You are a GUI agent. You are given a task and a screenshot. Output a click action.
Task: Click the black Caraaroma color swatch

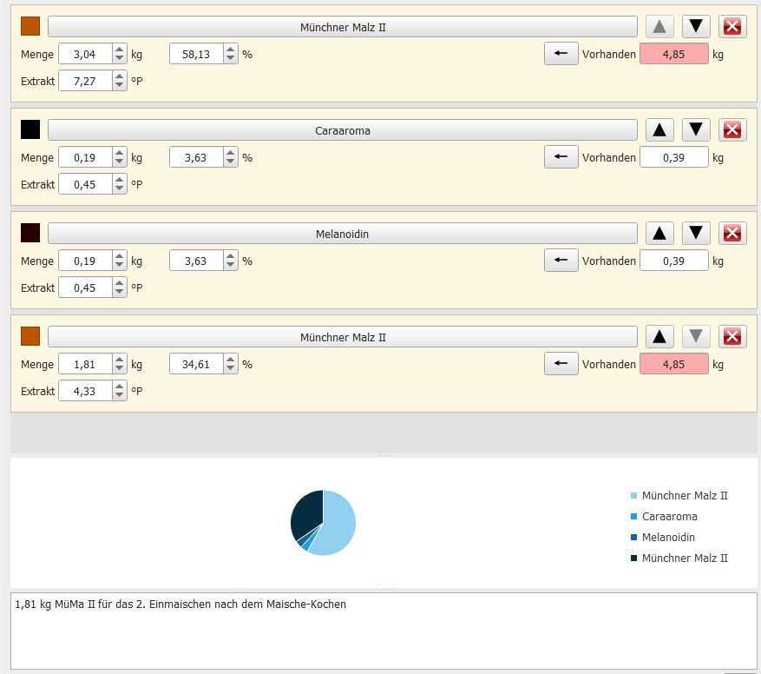click(x=30, y=129)
